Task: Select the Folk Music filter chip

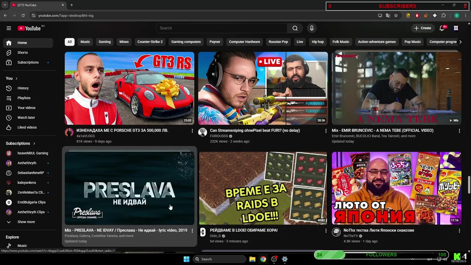Action: (341, 42)
